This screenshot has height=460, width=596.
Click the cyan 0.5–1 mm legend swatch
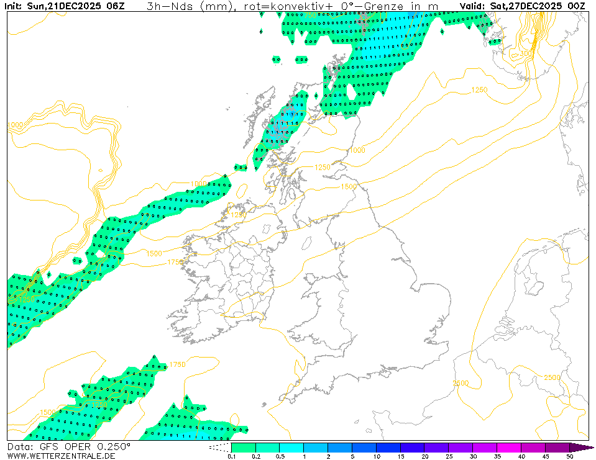(x=291, y=448)
